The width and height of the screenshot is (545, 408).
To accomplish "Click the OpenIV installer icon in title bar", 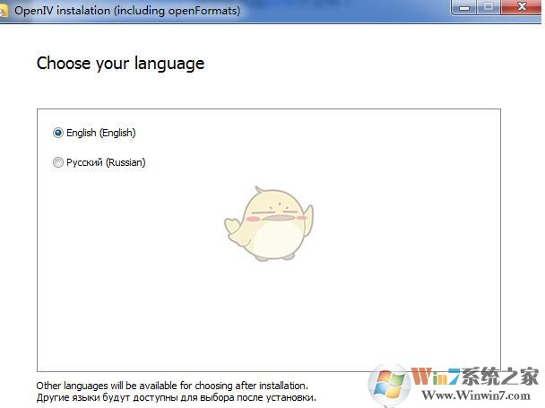I will pos(4,11).
